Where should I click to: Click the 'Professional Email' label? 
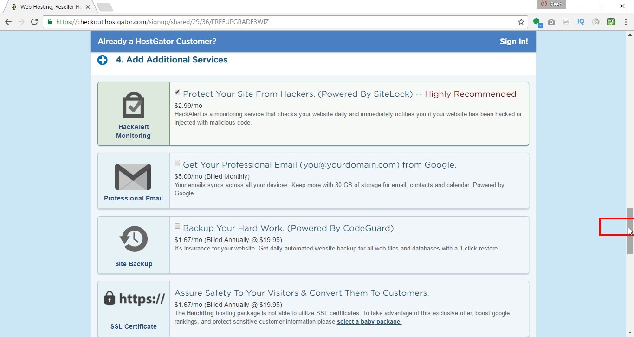click(x=133, y=198)
